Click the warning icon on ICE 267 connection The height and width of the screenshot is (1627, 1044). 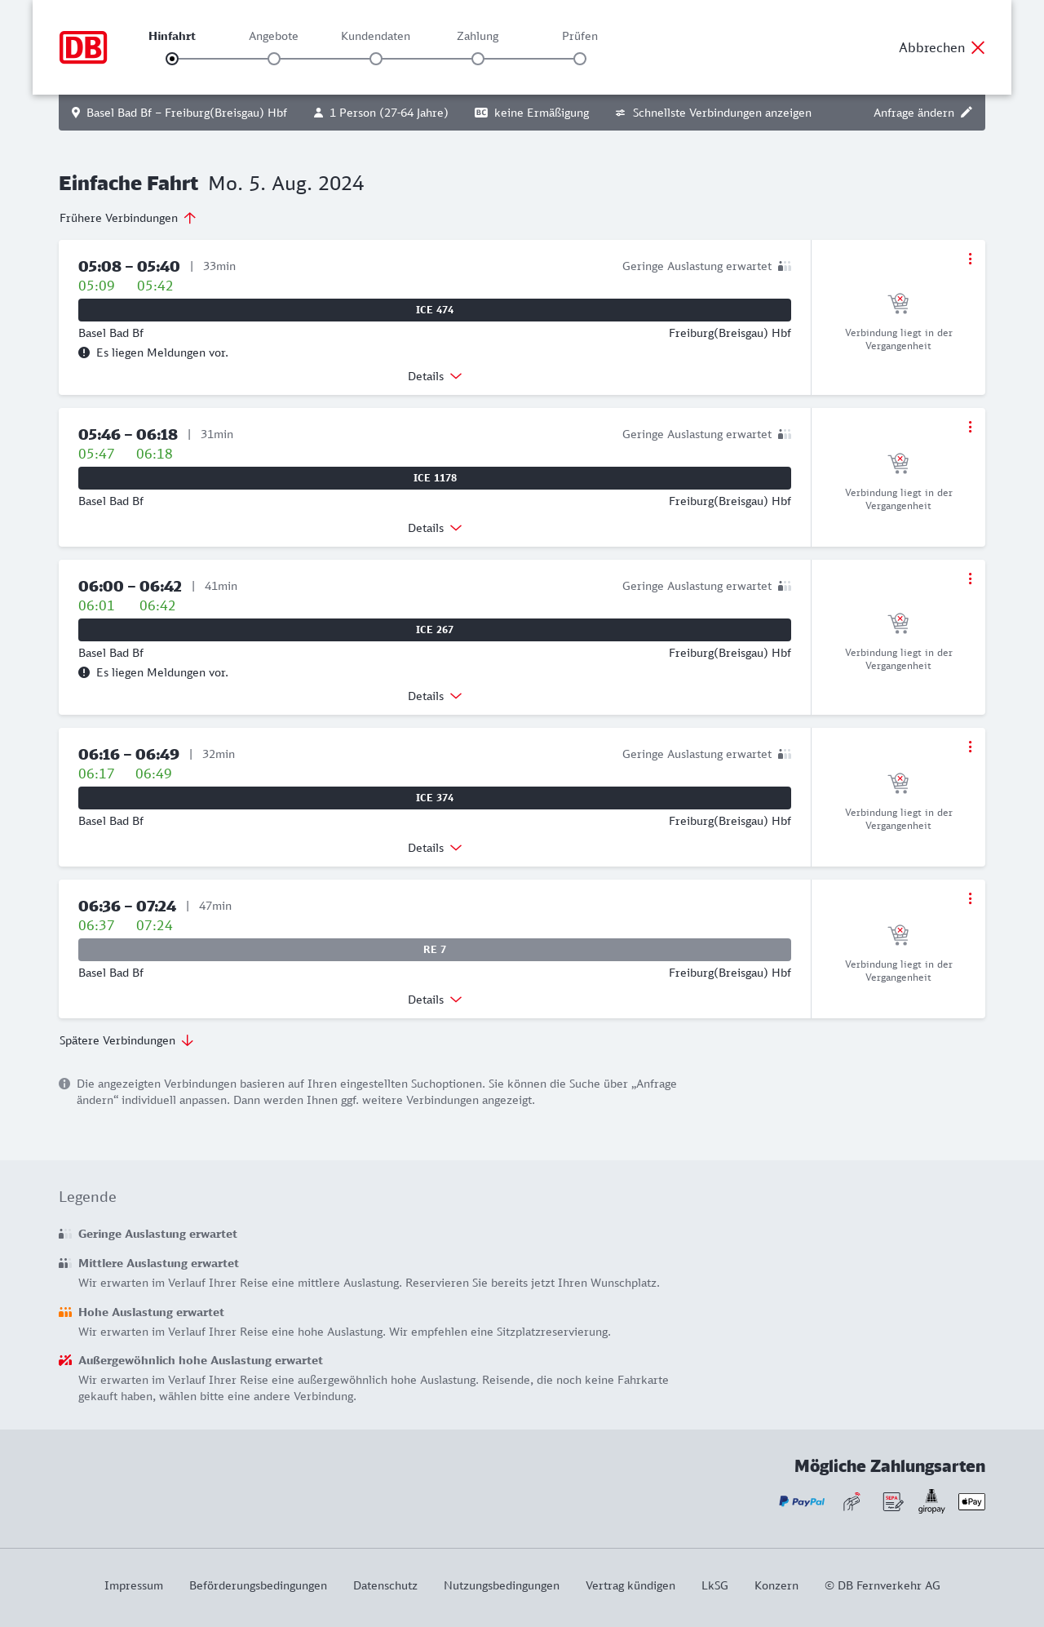[x=84, y=672]
